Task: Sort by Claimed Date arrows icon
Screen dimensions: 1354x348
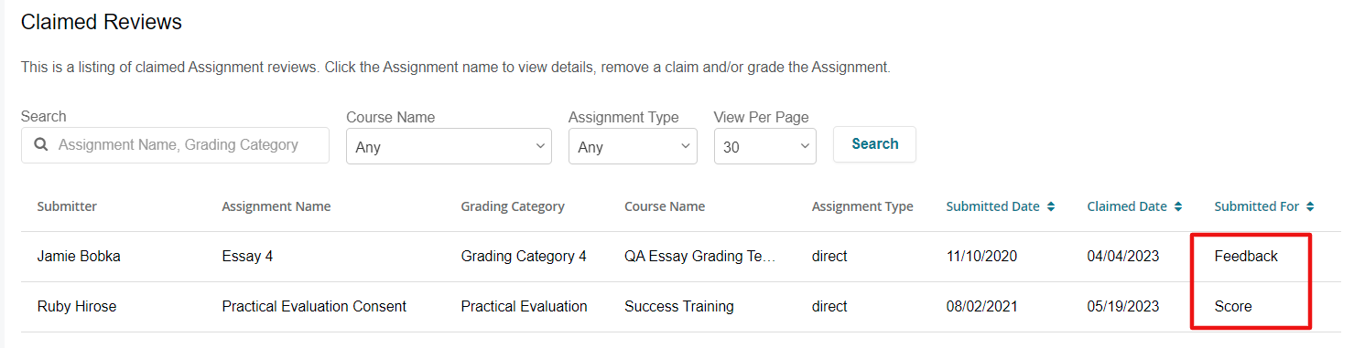Action: 1177,206
